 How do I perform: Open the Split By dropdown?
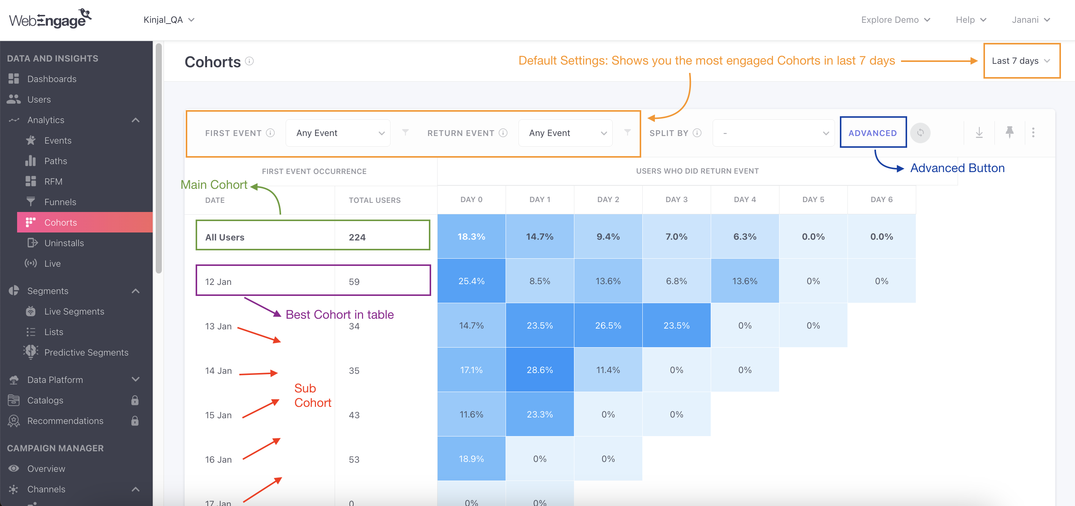pos(774,133)
